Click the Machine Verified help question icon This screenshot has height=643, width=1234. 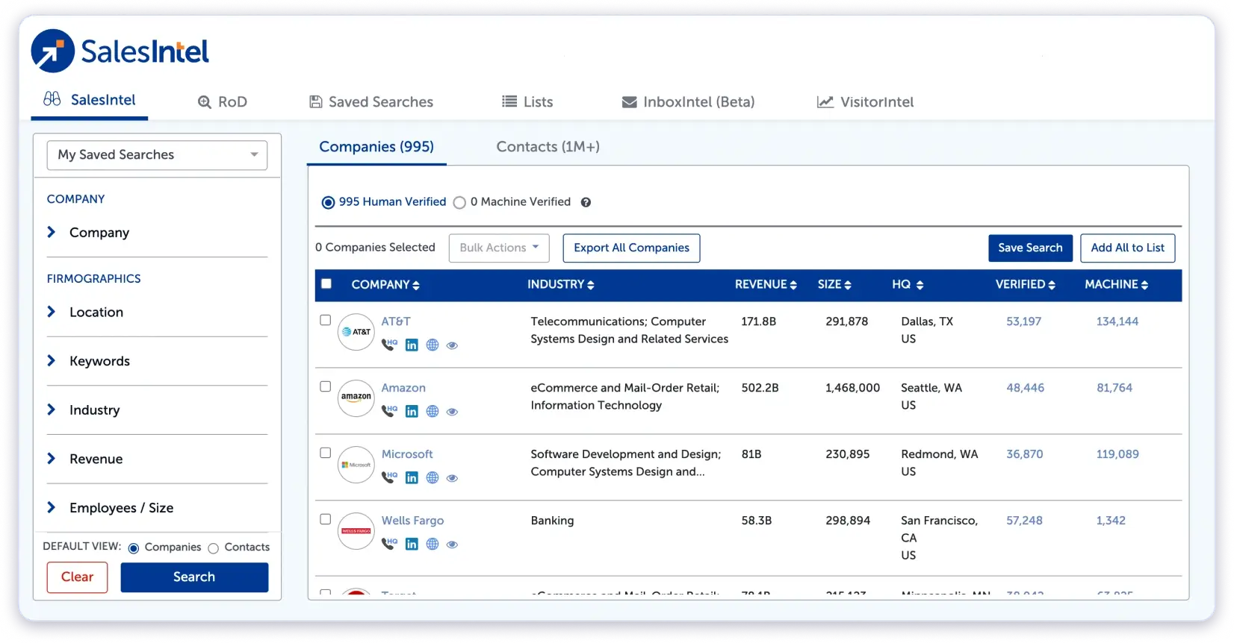[586, 202]
